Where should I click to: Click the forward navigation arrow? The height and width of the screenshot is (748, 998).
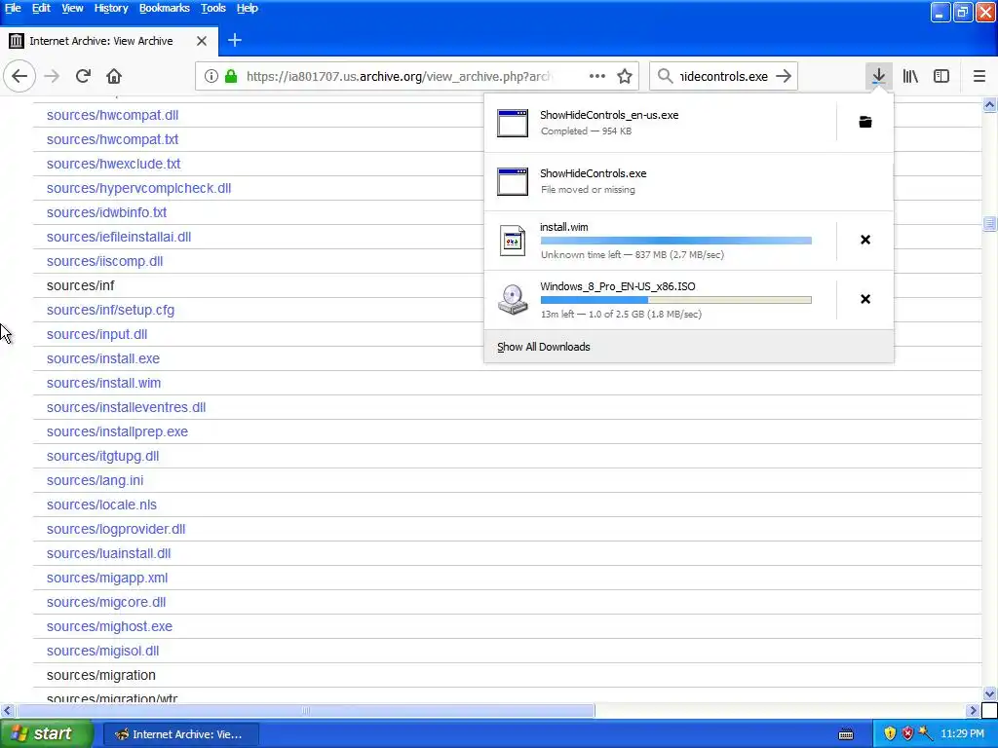(x=52, y=76)
